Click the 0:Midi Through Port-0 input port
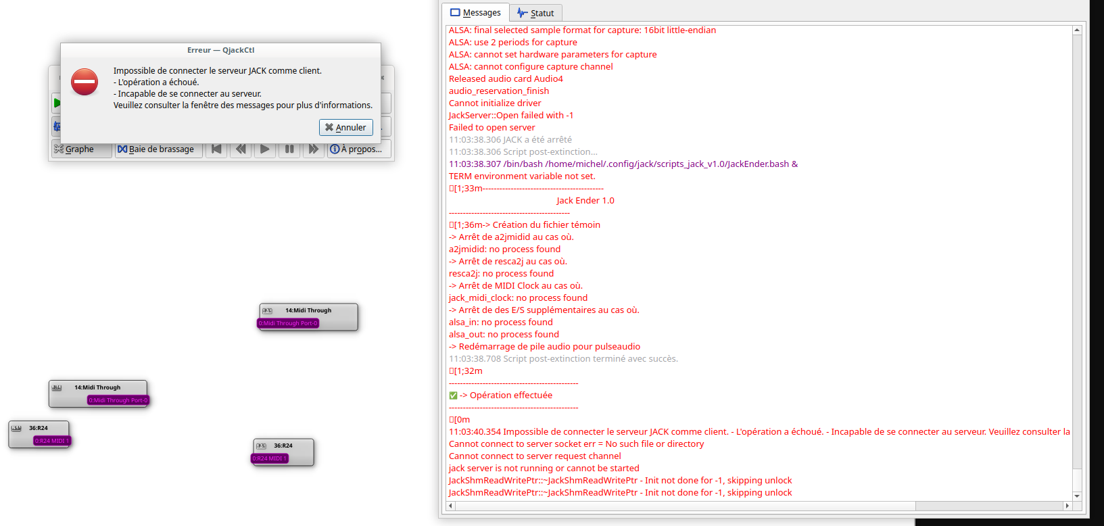This screenshot has height=526, width=1104. [288, 323]
